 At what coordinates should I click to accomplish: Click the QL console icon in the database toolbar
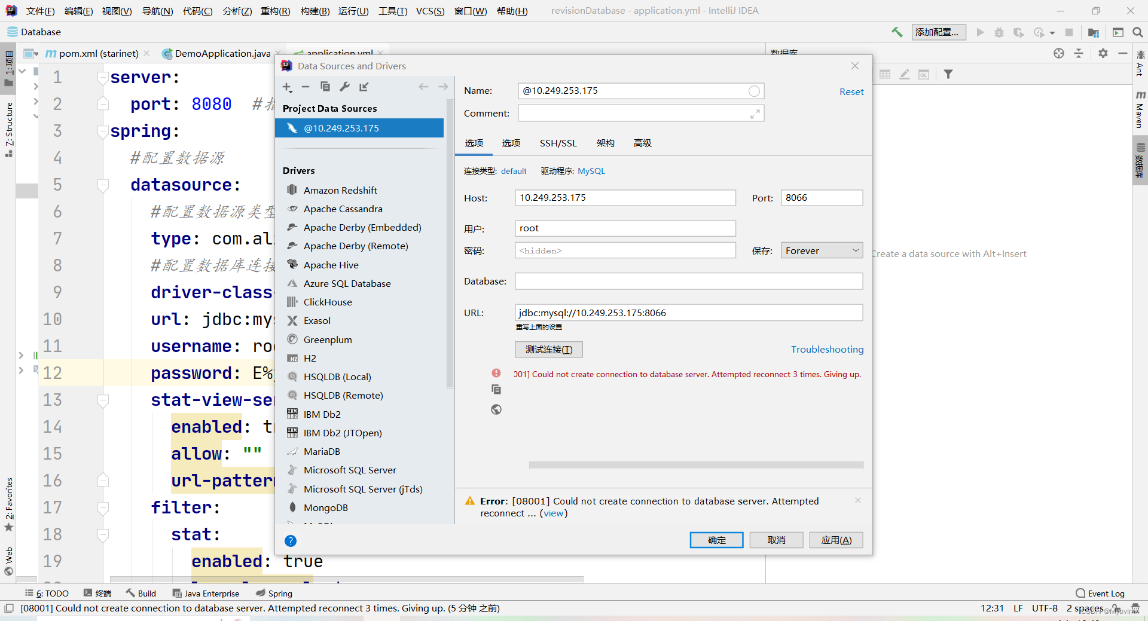(924, 74)
